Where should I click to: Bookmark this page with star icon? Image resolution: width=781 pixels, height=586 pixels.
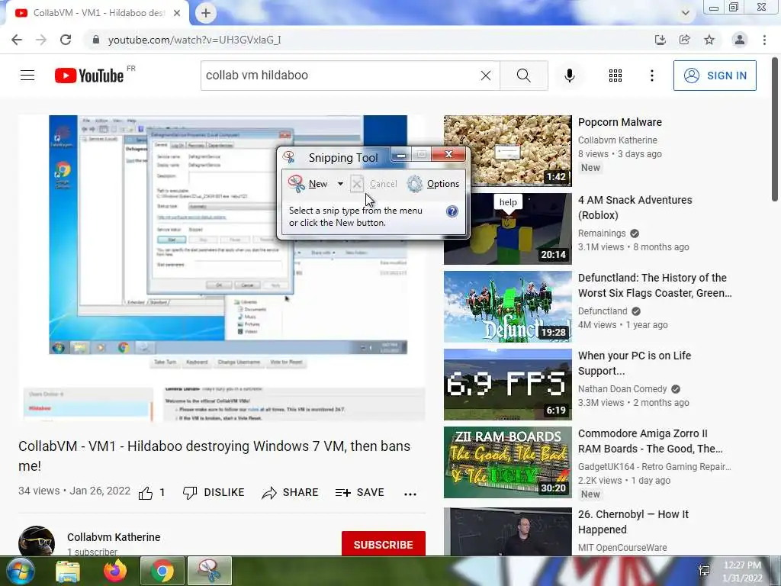coord(709,40)
